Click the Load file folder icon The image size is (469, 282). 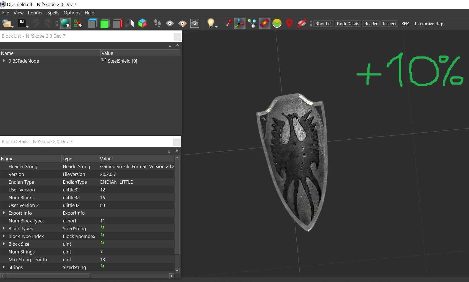[x=7, y=24]
